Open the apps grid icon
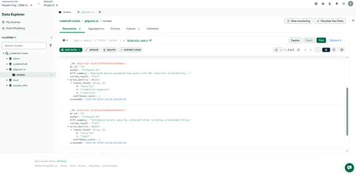 coord(344,4)
